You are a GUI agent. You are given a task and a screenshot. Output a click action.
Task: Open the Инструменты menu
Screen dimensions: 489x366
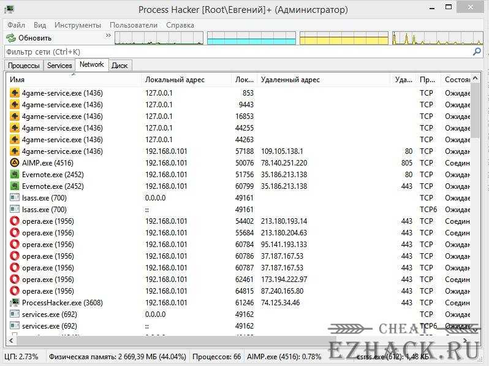click(78, 25)
